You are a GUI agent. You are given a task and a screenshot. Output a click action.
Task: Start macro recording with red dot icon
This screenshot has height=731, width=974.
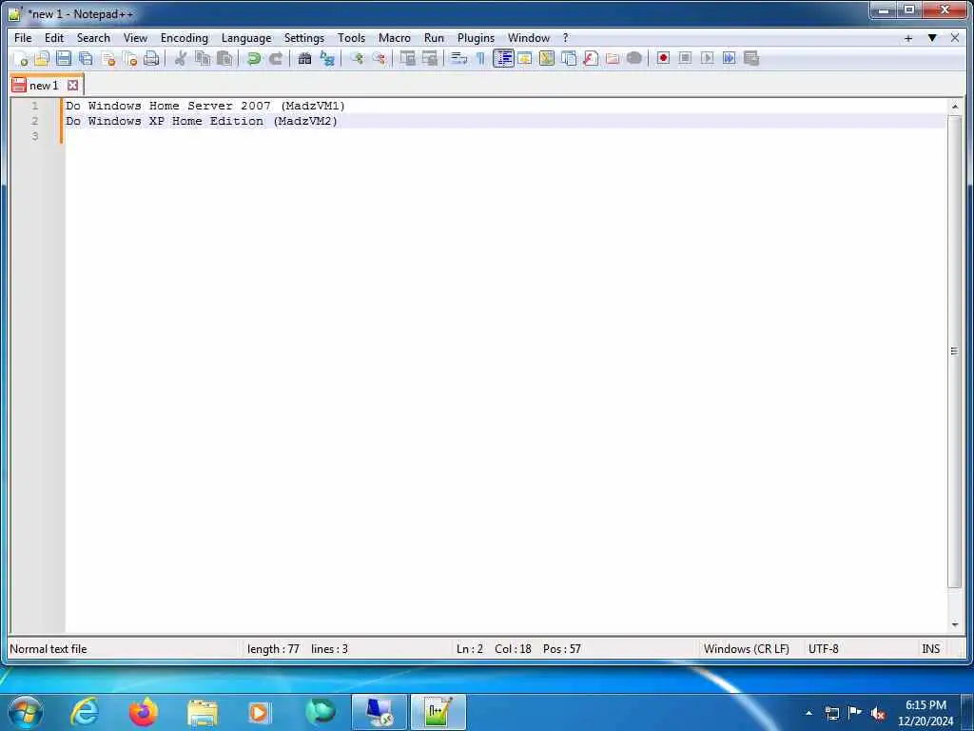point(663,58)
